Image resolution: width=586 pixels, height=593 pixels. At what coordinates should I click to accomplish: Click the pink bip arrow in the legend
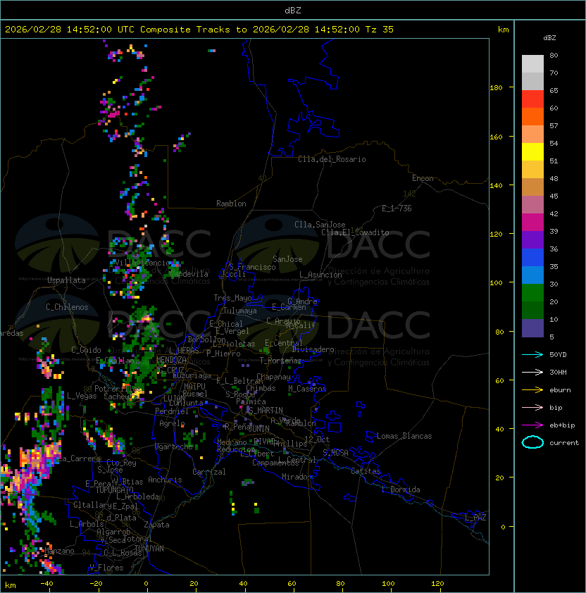pyautogui.click(x=532, y=407)
